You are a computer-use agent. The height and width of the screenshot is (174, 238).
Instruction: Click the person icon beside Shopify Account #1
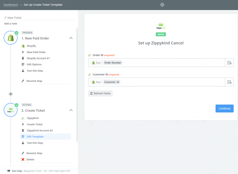(23, 58)
